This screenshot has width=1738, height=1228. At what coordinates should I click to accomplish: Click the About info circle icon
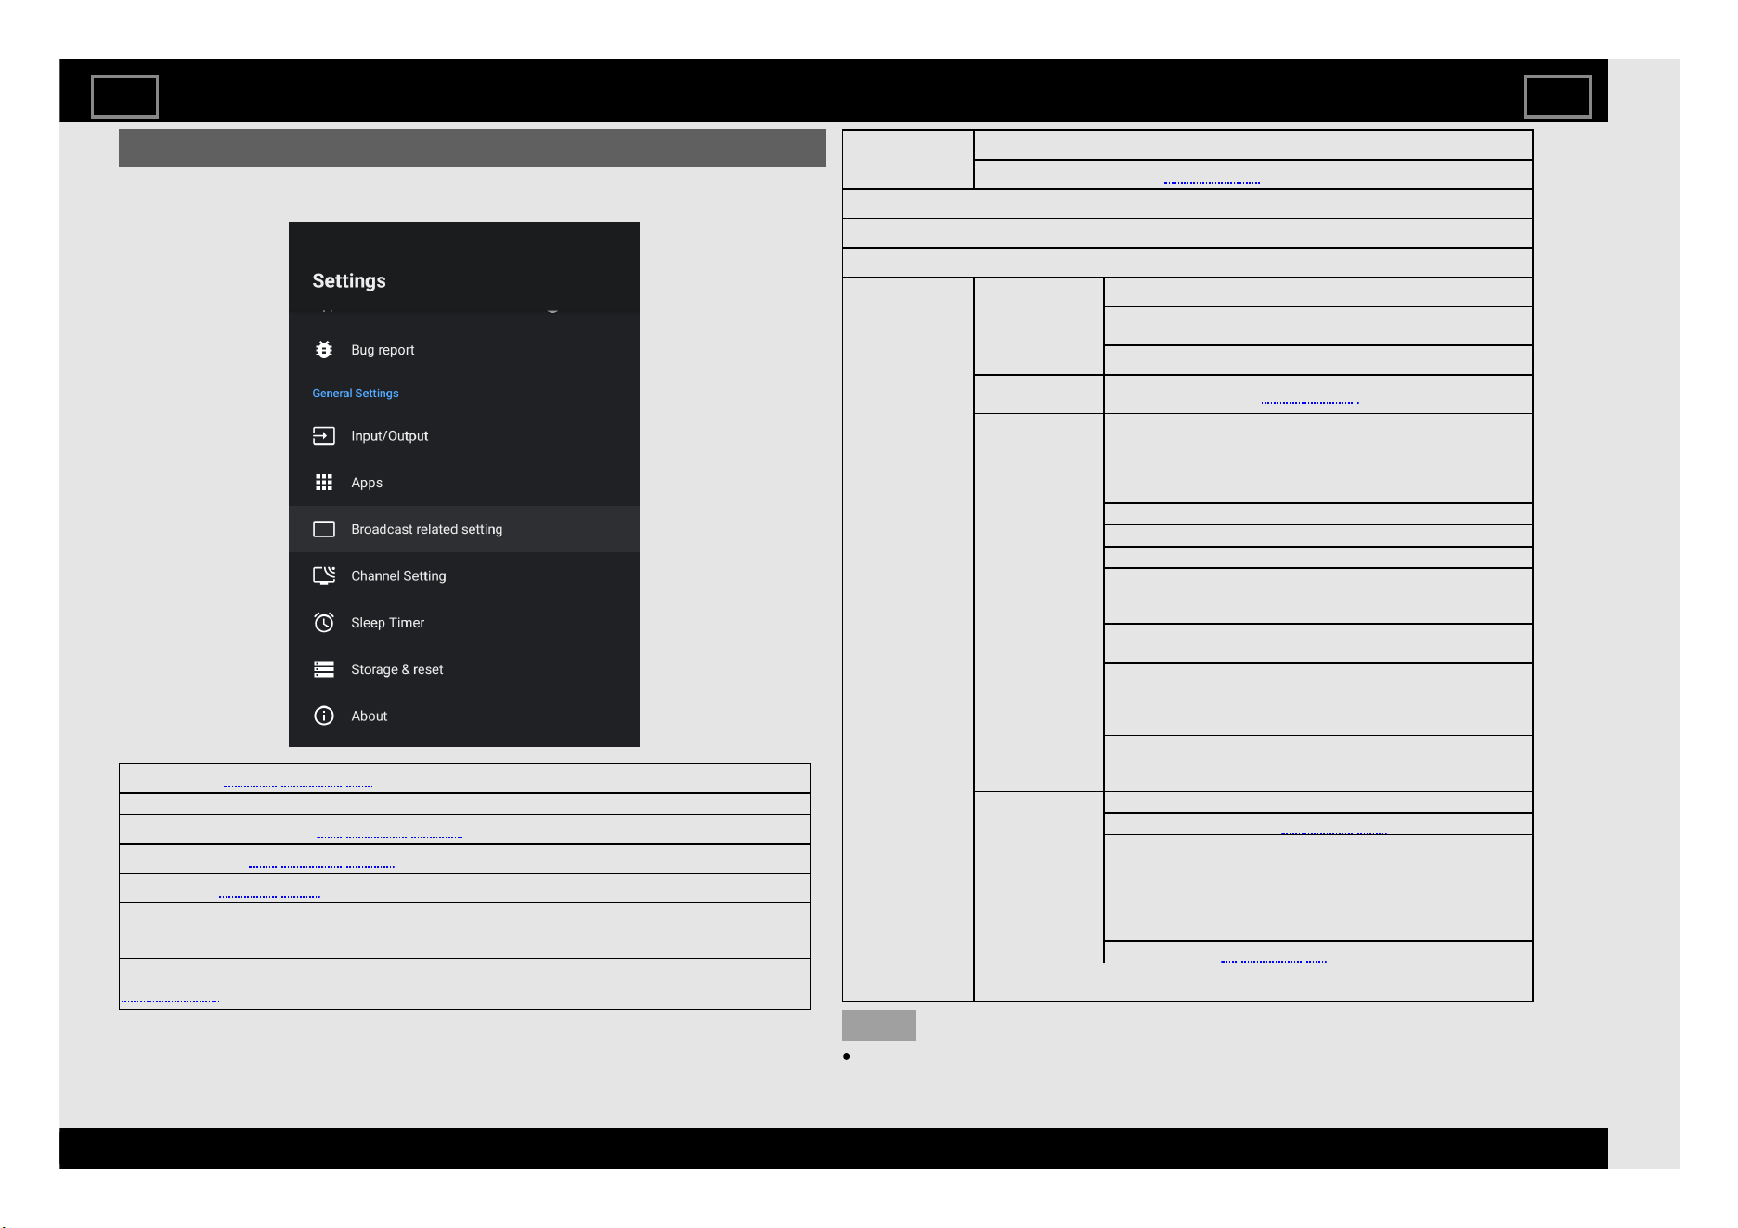coord(324,716)
